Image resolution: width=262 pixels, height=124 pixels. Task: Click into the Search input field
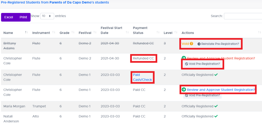(x=243, y=16)
